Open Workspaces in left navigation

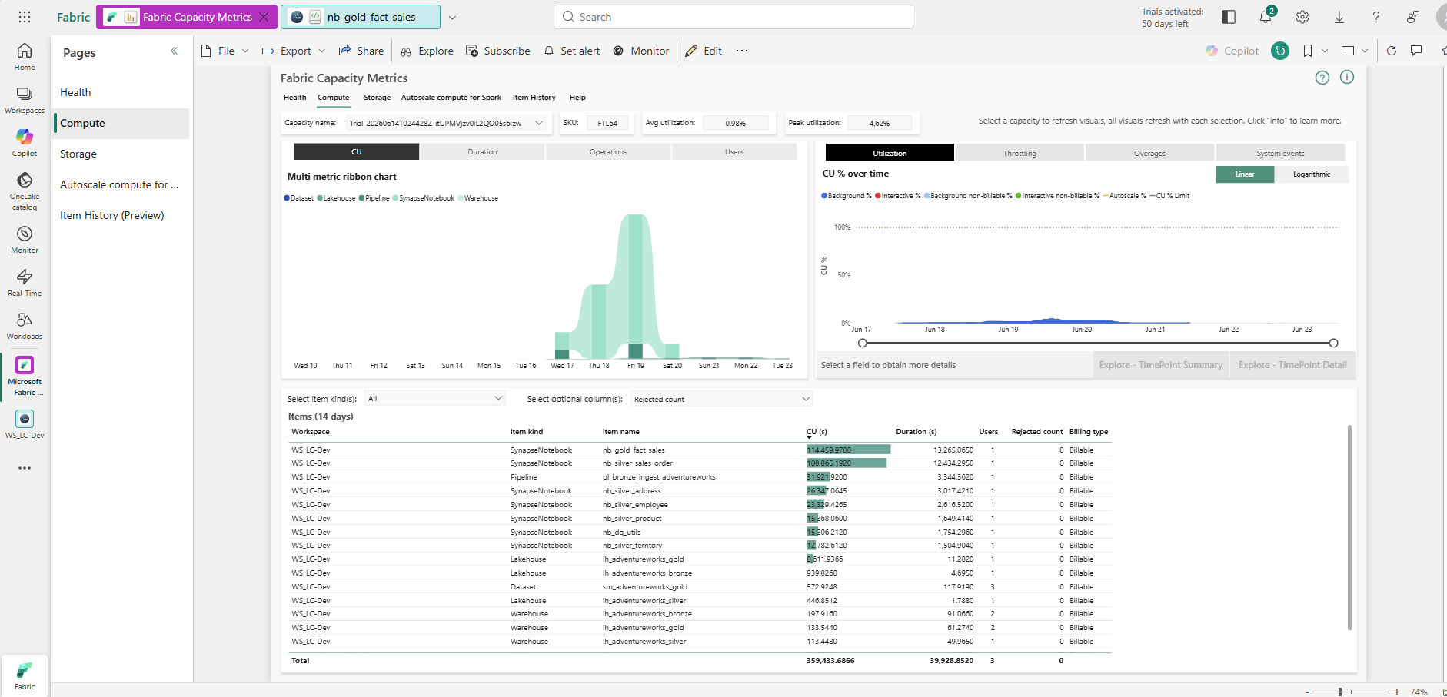point(25,100)
